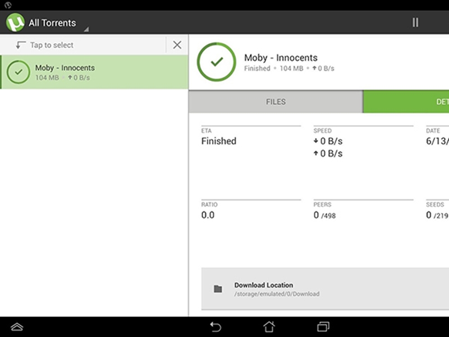Click the large finished checkmark circle in details header

pos(216,62)
